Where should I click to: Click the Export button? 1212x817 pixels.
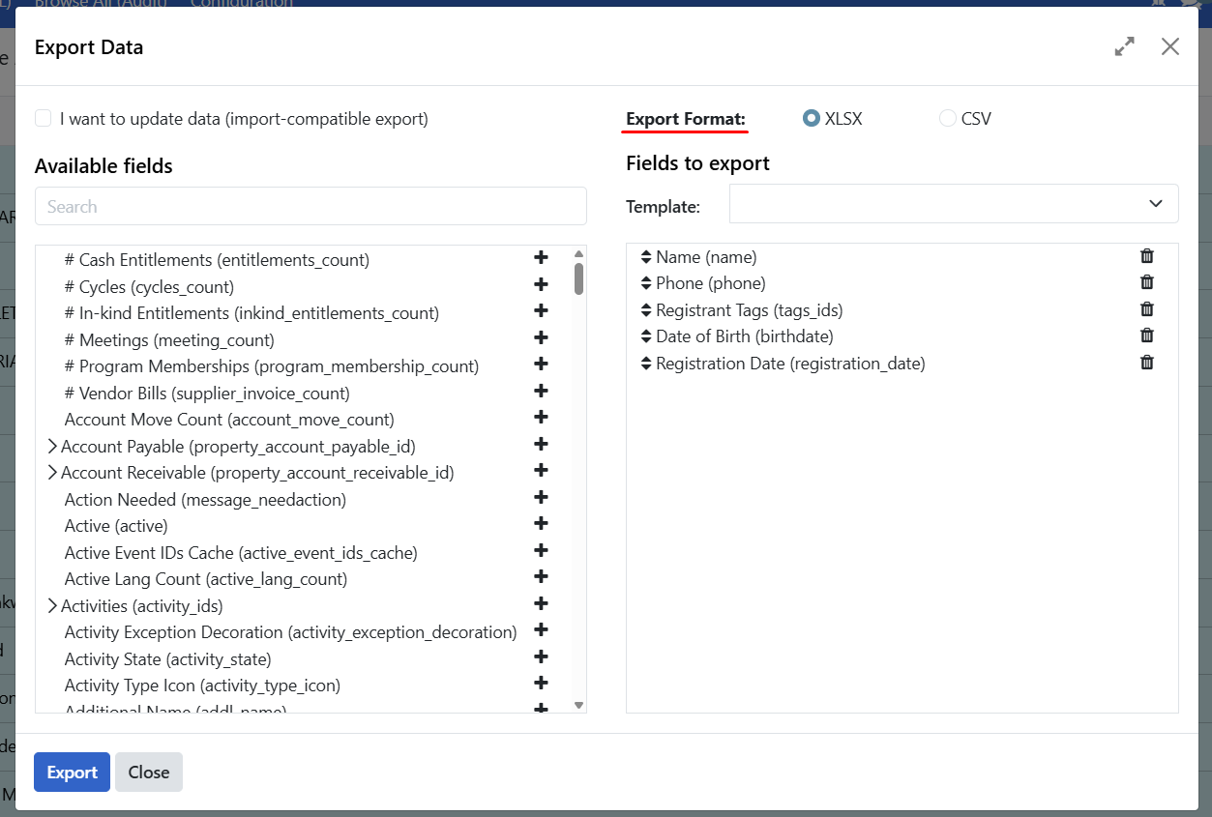[x=71, y=772]
